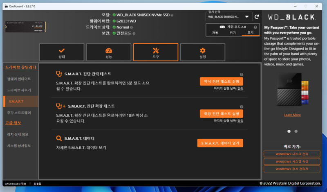Screen dimensions: 327x192
Task: Open WINDOWS 시스템 속성 shortcut
Action: click(x=292, y=161)
